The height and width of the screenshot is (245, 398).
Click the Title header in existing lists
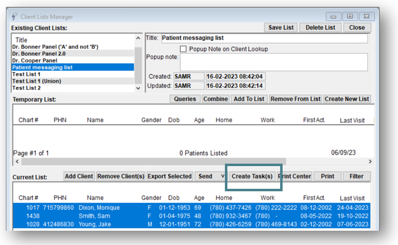point(21,40)
